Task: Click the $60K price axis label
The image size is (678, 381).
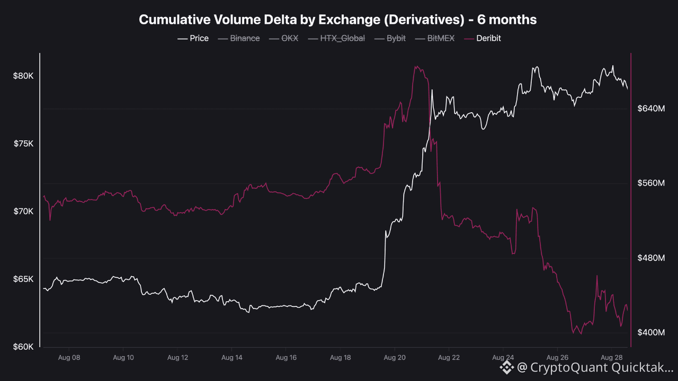Action: point(23,347)
